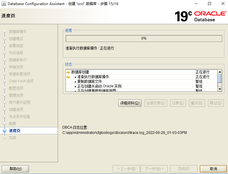
Task: Click the DBCA trace log file path
Action: point(124,133)
